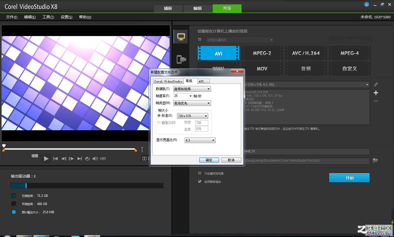
Task: Choose the 自定义 format tile
Action: point(349,69)
